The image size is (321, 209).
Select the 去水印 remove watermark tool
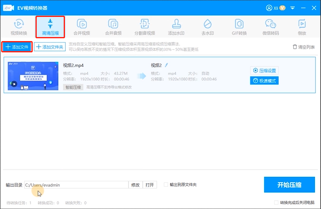207,27
